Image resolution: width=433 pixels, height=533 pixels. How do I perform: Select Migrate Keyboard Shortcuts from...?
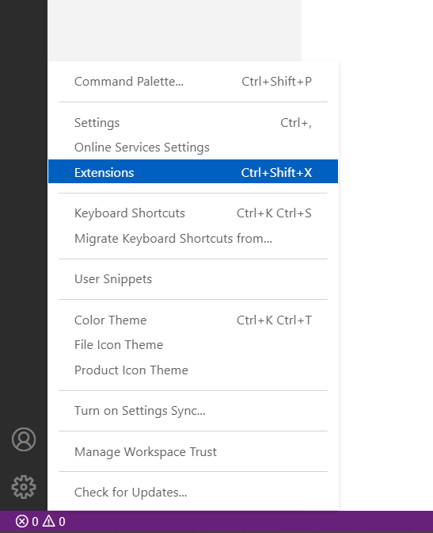tap(193, 238)
